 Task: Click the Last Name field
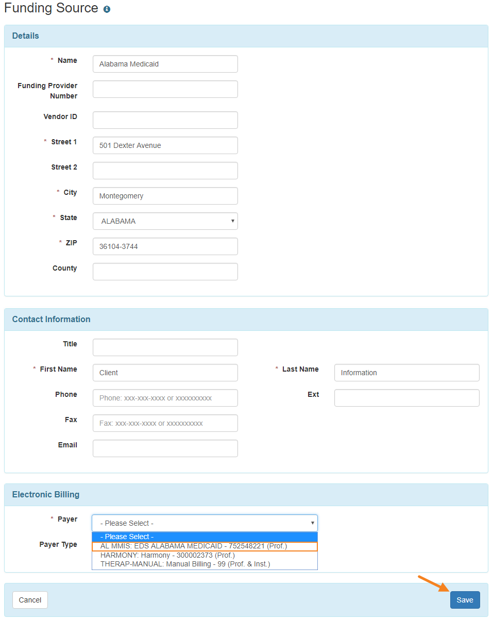[x=406, y=373]
